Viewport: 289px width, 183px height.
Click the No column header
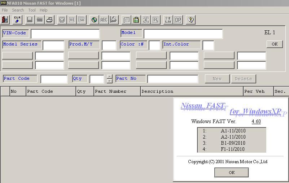tap(18, 92)
